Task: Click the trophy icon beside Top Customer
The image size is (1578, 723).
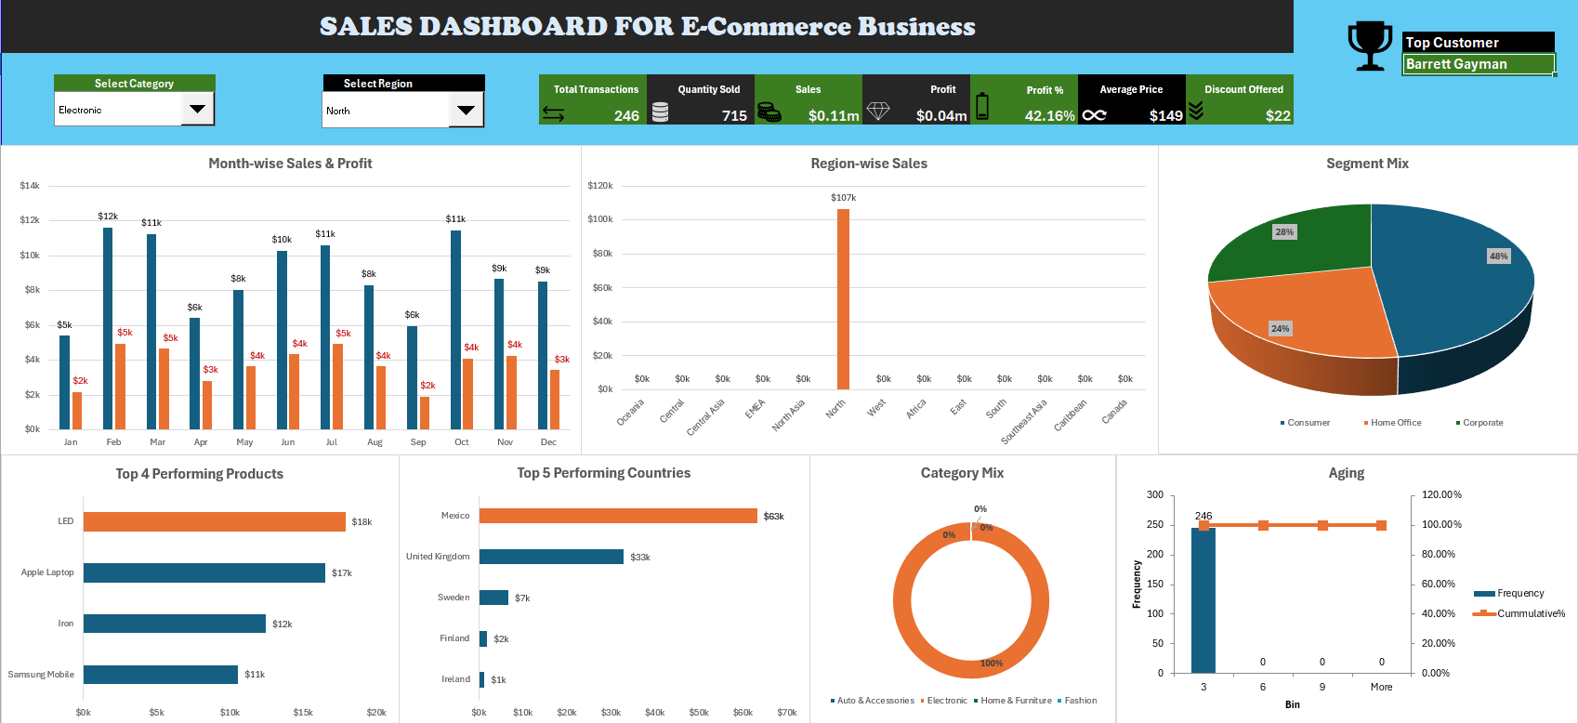Action: click(x=1370, y=46)
